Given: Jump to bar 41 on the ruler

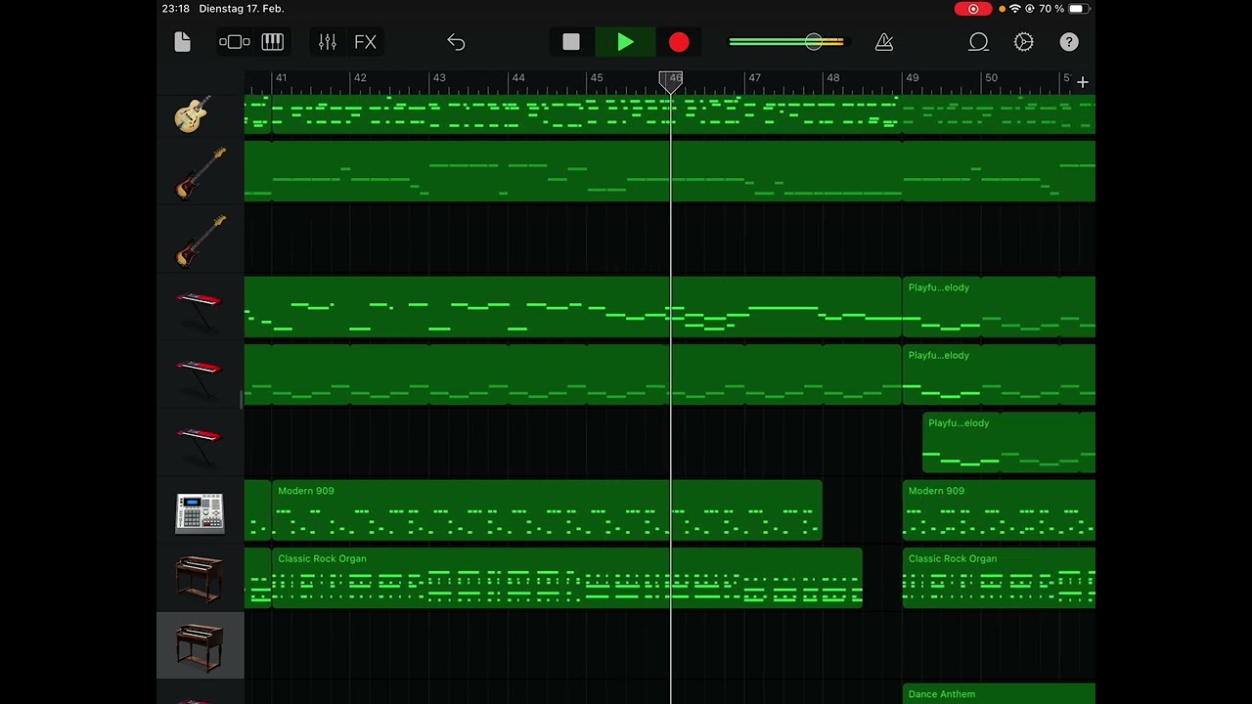Looking at the screenshot, I should (x=281, y=78).
